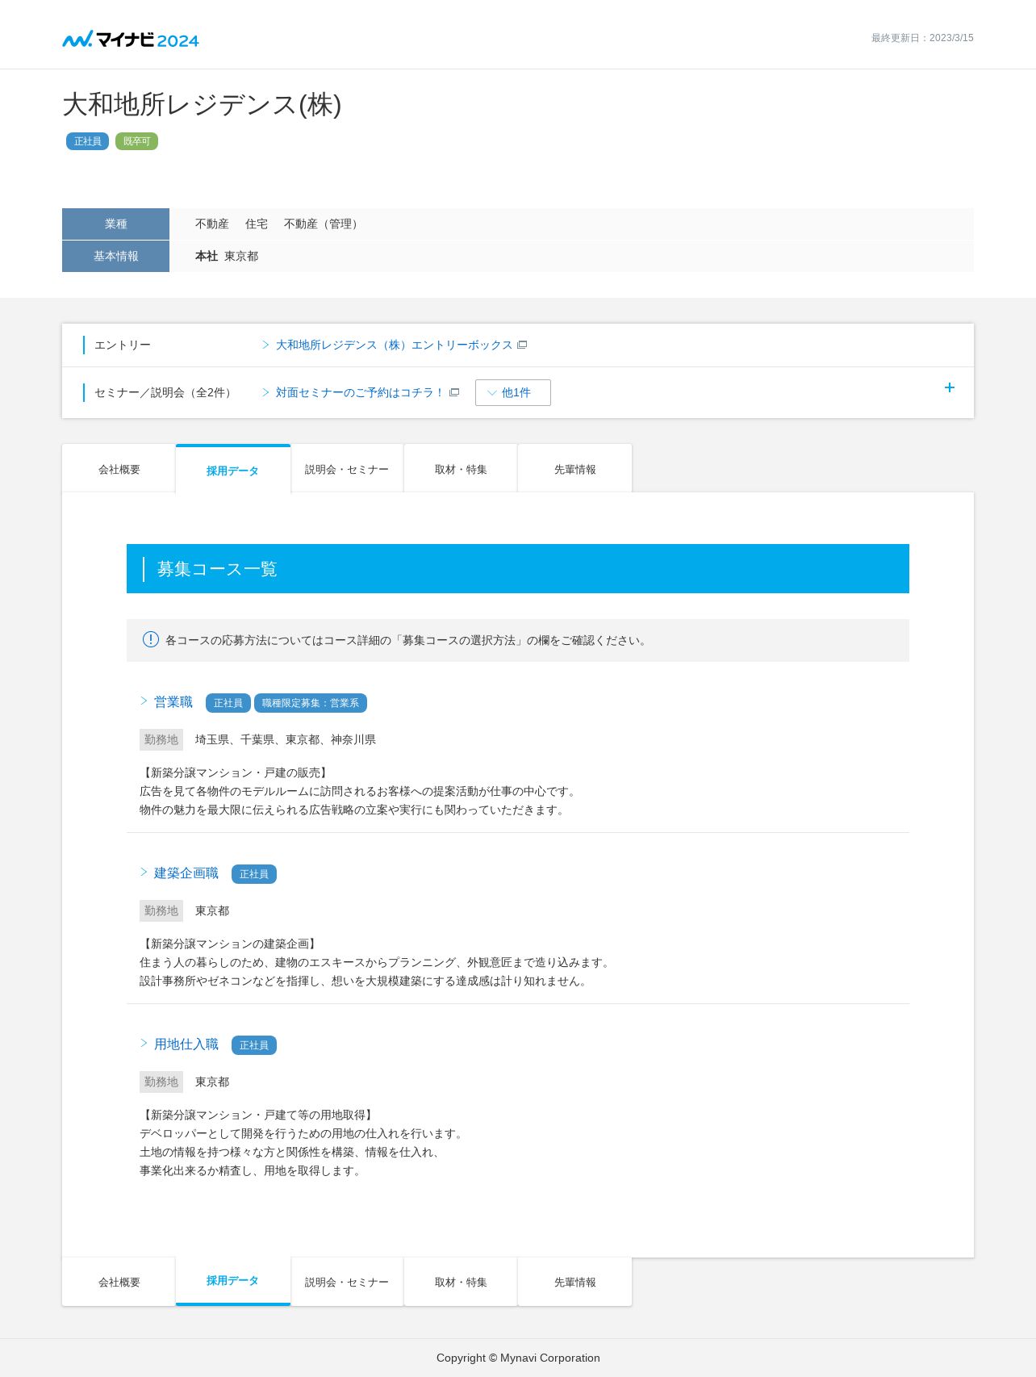Click the 業種 header cell
1036x1377 pixels.
tap(115, 224)
